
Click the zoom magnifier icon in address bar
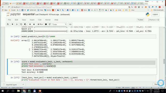(132, 7)
